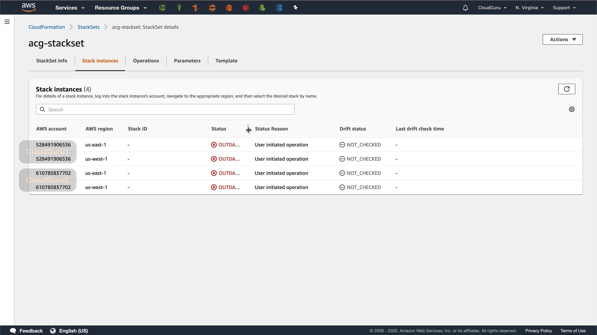597x335 pixels.
Task: Expand the Resource Groups dropdown
Action: [x=121, y=8]
